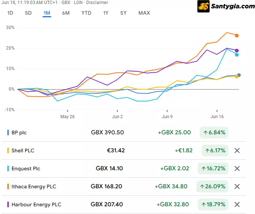This screenshot has height=214, width=255.
Task: Open the Disclaimer link
Action: click(x=97, y=3)
